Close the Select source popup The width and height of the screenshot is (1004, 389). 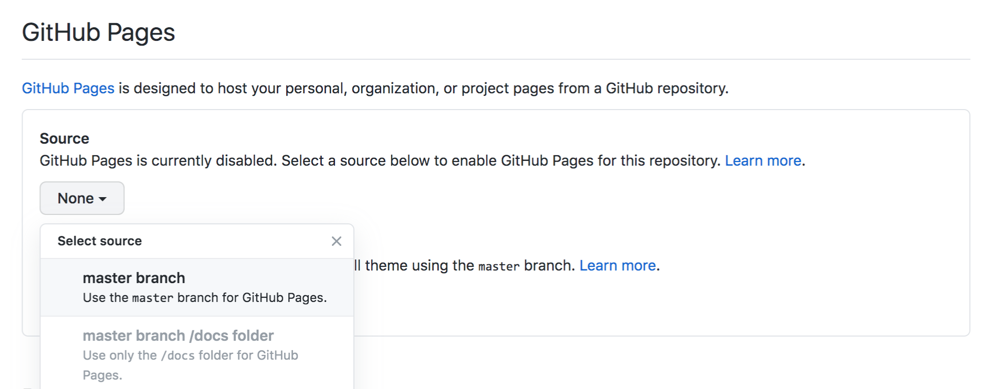point(337,241)
